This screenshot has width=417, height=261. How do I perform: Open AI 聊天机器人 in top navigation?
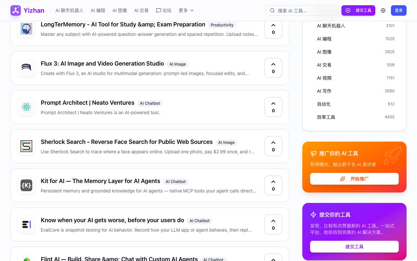69,10
